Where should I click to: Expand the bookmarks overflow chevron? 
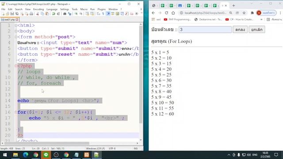(261, 19)
